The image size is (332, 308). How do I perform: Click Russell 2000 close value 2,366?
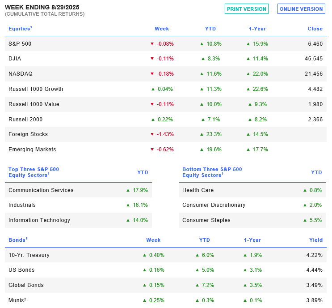pos(315,120)
